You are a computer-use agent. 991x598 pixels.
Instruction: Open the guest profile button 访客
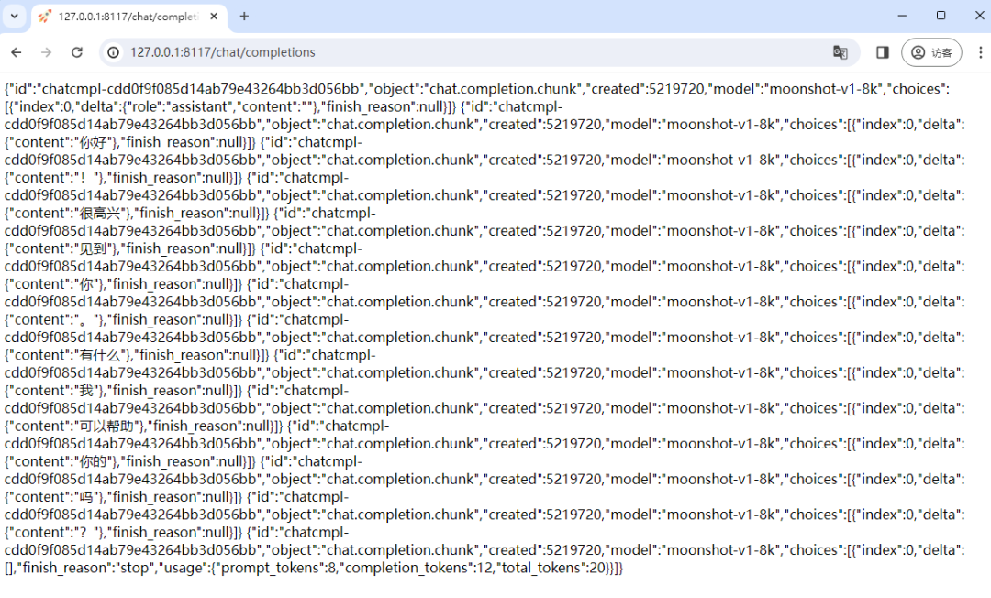point(931,52)
